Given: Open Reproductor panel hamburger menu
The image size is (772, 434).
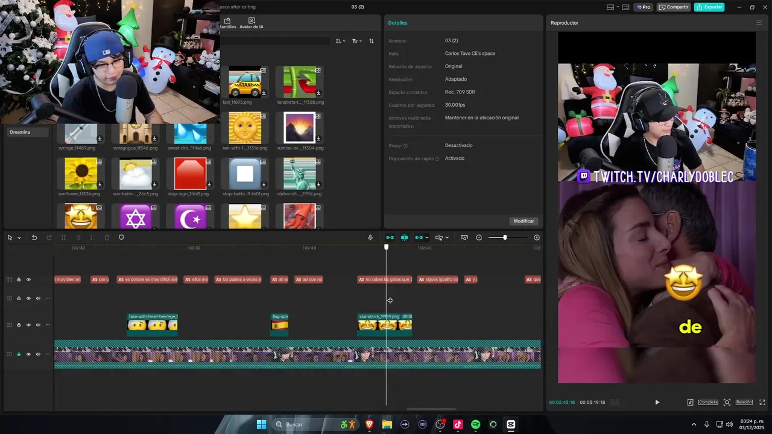Looking at the screenshot, I should pyautogui.click(x=759, y=23).
